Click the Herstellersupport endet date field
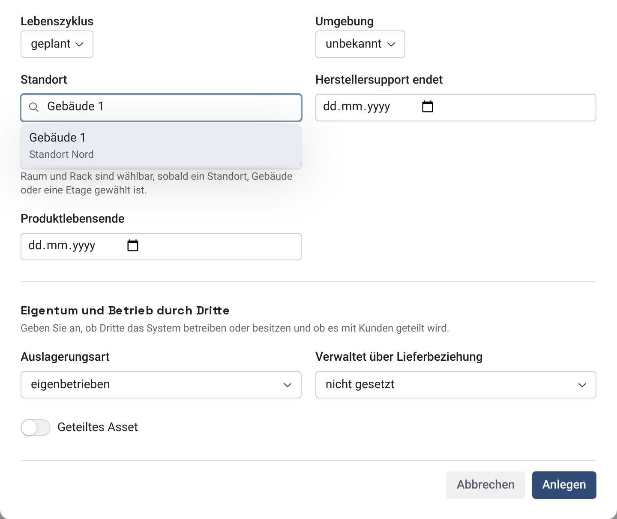The width and height of the screenshot is (617, 519). coord(456,108)
